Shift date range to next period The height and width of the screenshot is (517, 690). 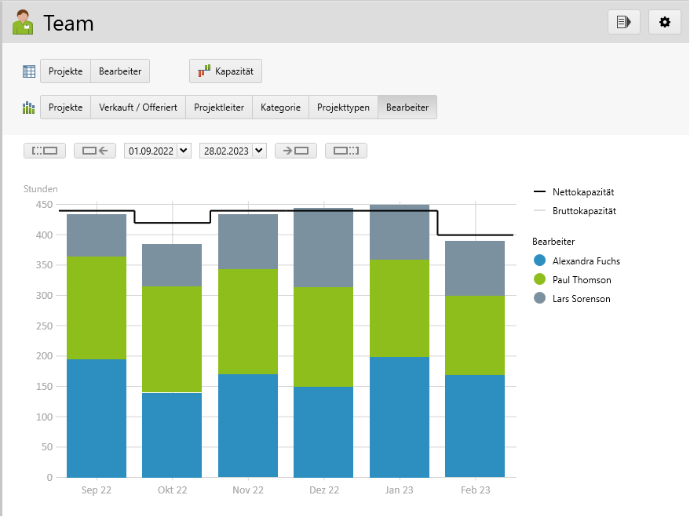click(x=345, y=151)
